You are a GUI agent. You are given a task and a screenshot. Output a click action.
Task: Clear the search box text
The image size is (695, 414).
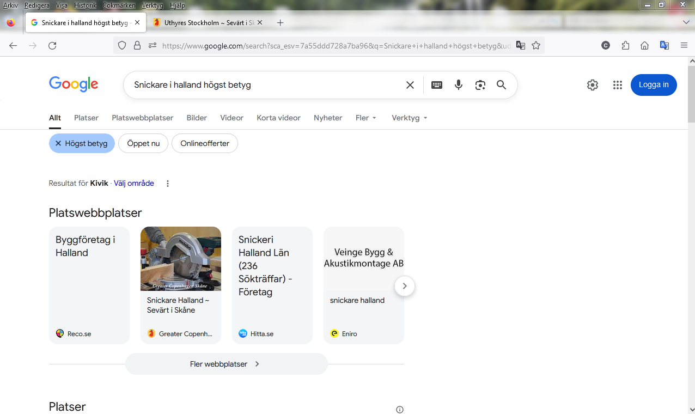click(410, 85)
